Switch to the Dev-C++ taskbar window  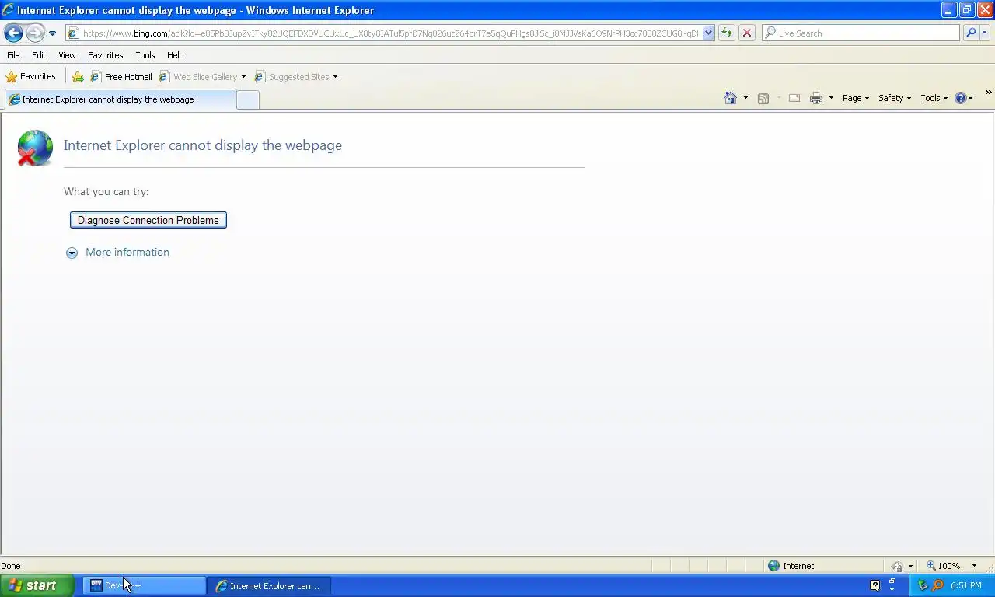[x=145, y=585]
